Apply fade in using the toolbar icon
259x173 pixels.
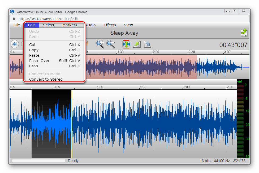coord(137,44)
